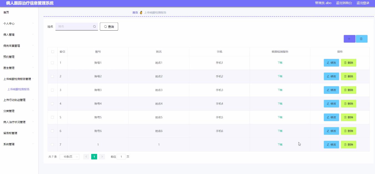Click 删除 for index 7 row
375x174 pixels.
click(x=349, y=145)
